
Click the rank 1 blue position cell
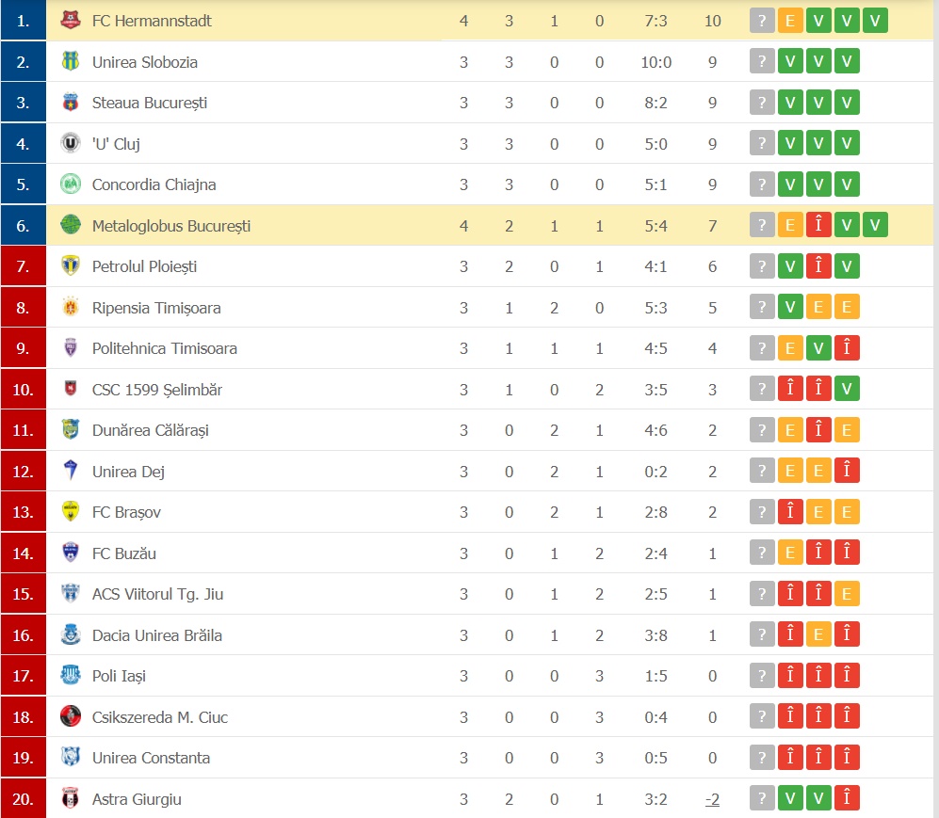click(x=24, y=21)
